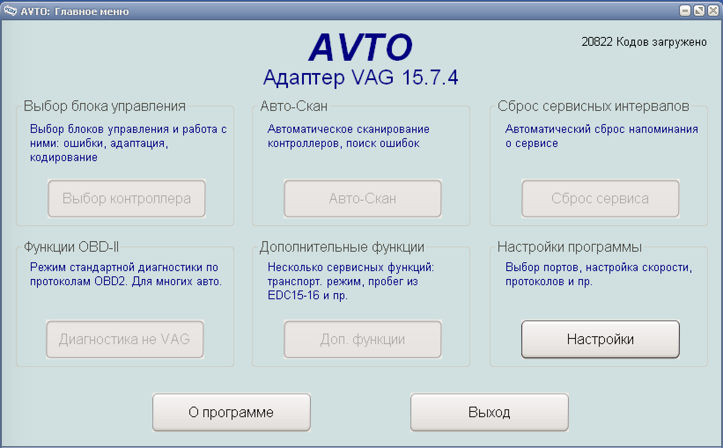The width and height of the screenshot is (723, 448).
Task: Click the 'Адаптер VAG 15.7.4' version text
Action: [361, 77]
